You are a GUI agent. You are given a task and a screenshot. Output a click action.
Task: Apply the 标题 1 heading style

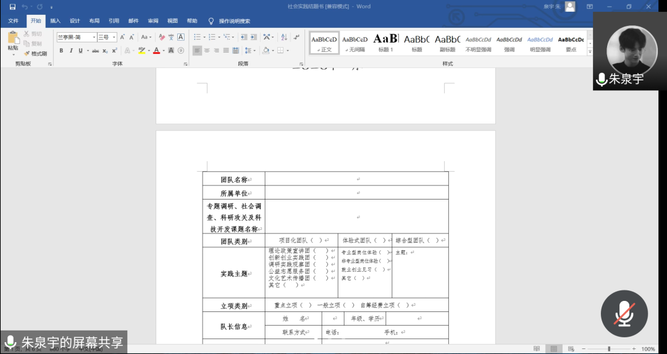385,42
